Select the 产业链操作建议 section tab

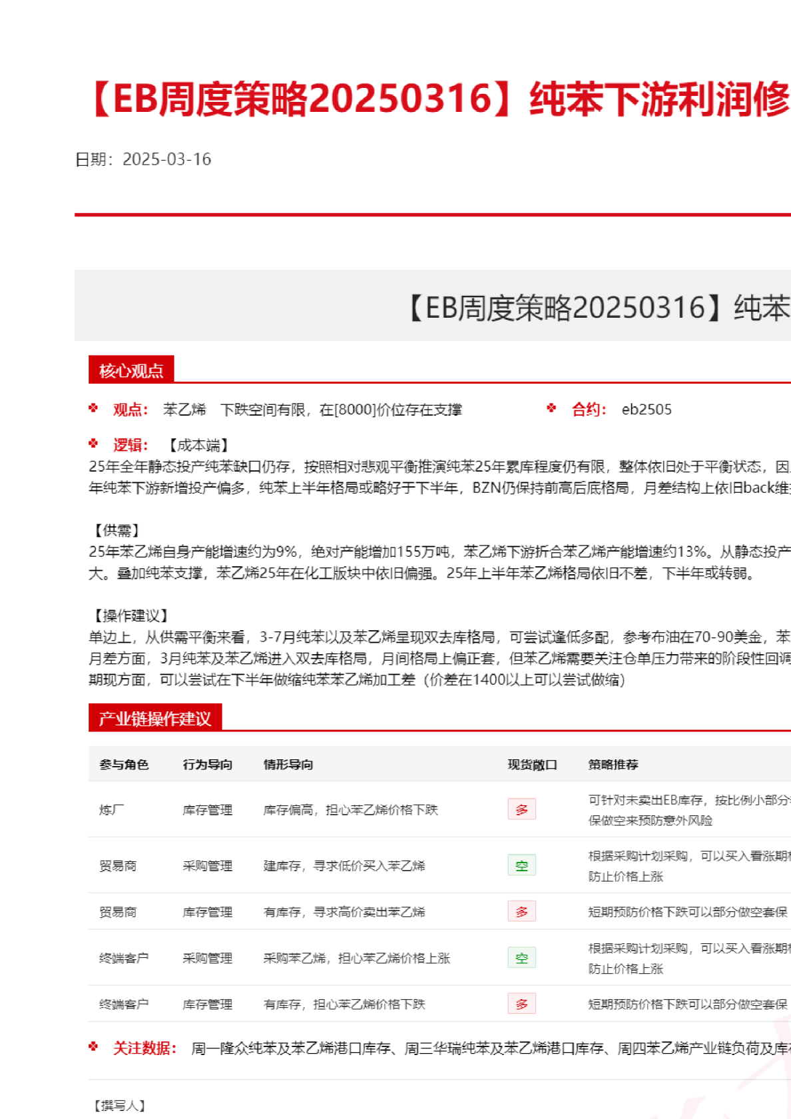[x=154, y=718]
